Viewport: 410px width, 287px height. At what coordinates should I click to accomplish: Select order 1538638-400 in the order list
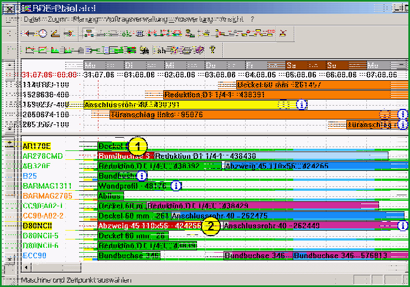point(46,95)
